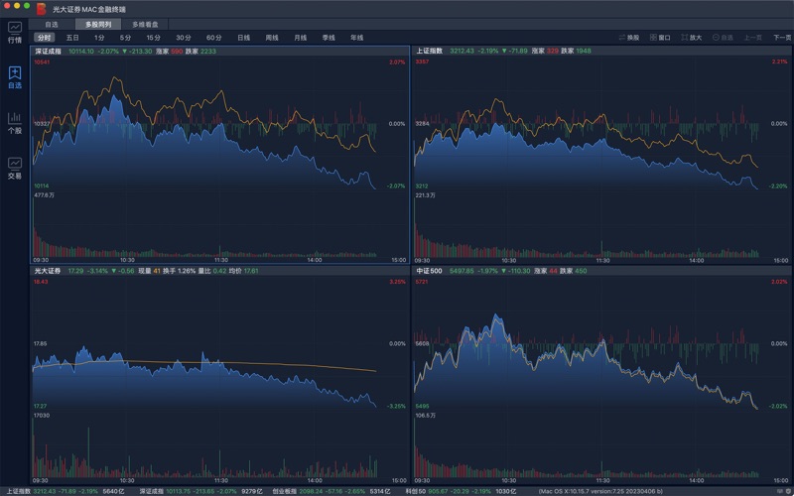Click the 放大 enlarge chart toolbar icon
The image size is (794, 496).
pos(690,38)
